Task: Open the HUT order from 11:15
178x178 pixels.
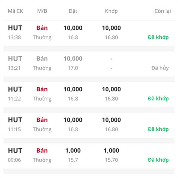Action: 89,125
